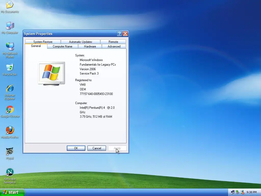
Task: Switch to the Automatic Updates tab
Action: coord(80,42)
